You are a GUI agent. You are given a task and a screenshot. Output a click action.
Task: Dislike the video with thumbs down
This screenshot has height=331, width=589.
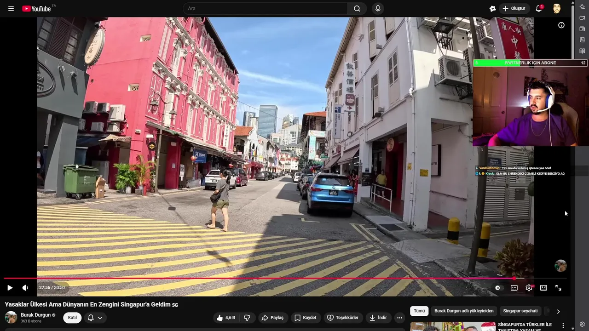248,318
